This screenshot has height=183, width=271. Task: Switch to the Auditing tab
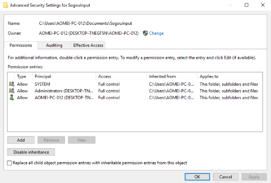54,45
